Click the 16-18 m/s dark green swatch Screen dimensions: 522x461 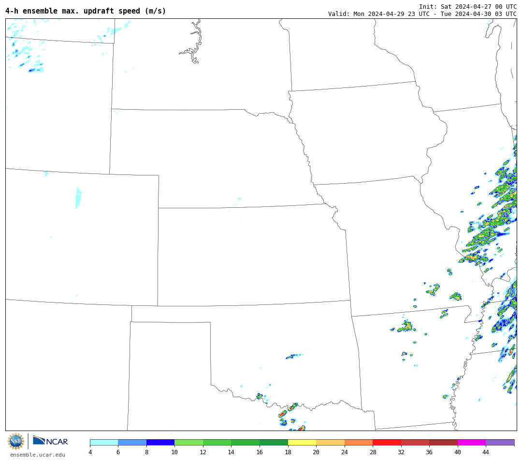coord(274,442)
